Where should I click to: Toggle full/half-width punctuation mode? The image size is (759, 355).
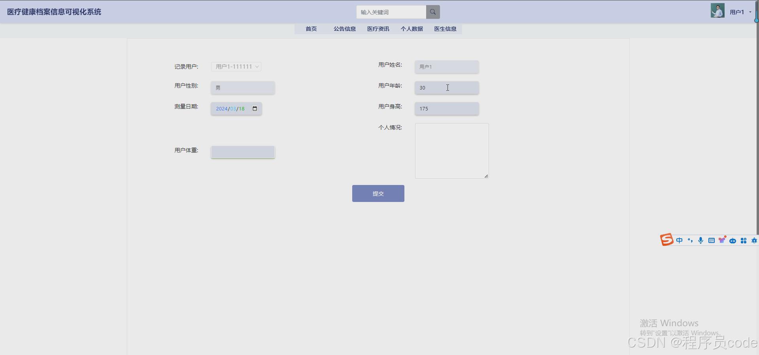[690, 240]
